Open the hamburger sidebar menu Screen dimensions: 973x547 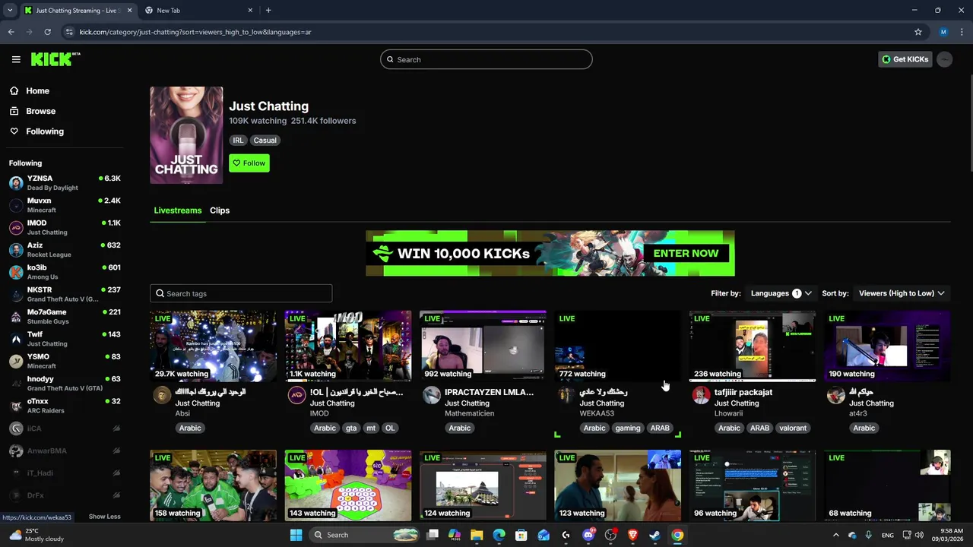point(16,59)
